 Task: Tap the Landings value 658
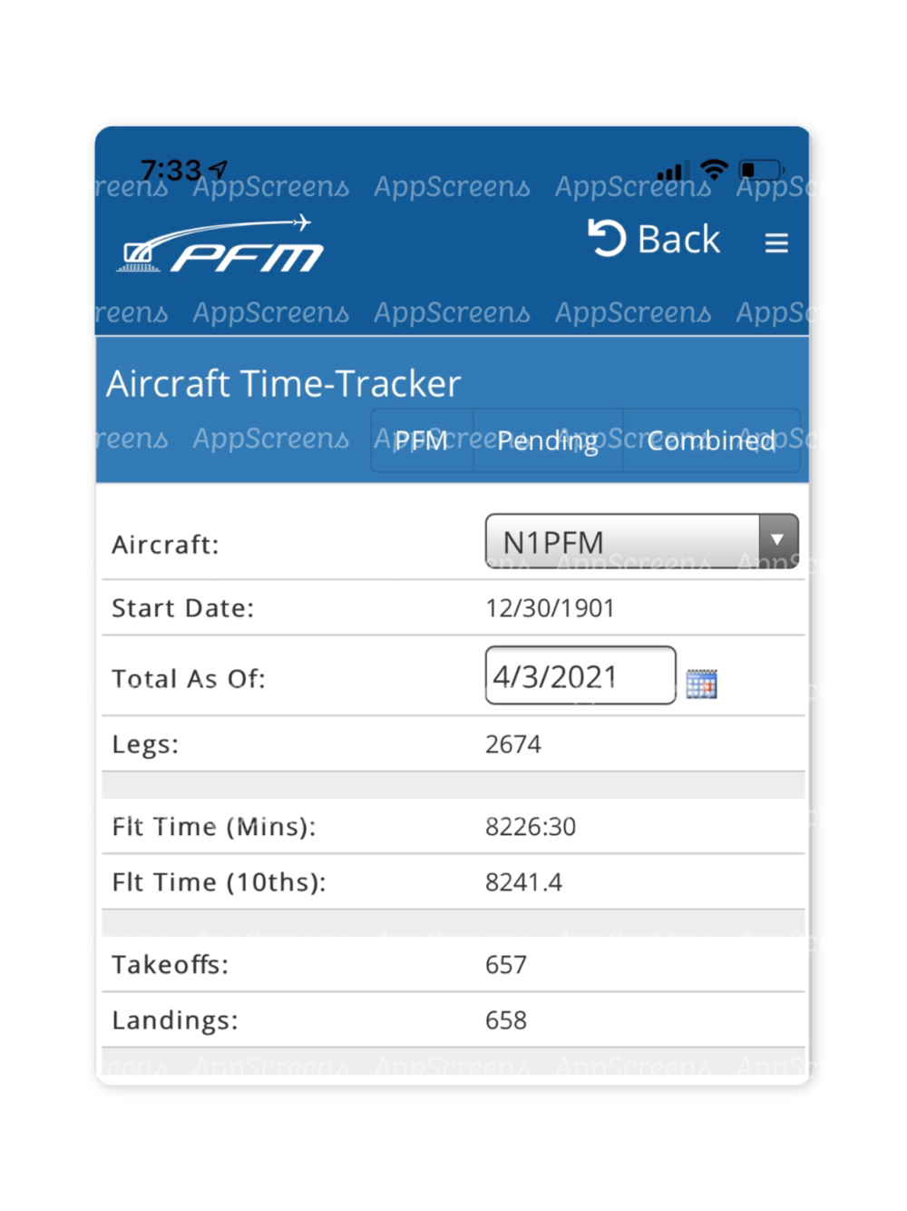point(506,1020)
